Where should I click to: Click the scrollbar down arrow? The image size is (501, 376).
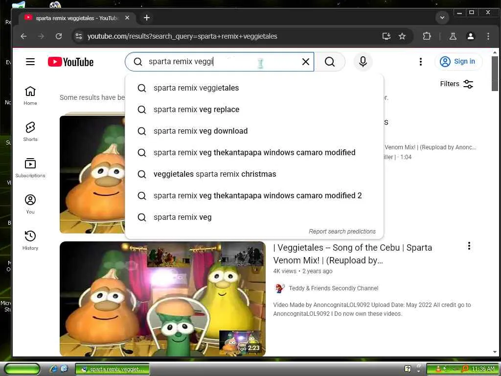click(x=495, y=352)
